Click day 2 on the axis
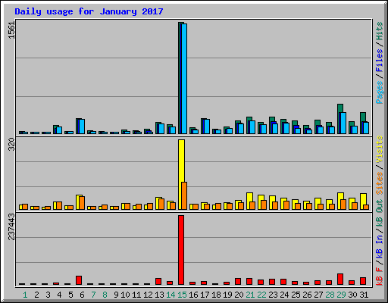 tap(36, 295)
